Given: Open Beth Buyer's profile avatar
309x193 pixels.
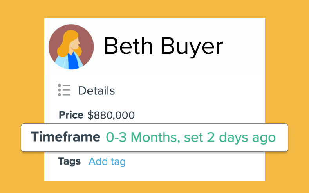Looking at the screenshot, I should pyautogui.click(x=71, y=47).
